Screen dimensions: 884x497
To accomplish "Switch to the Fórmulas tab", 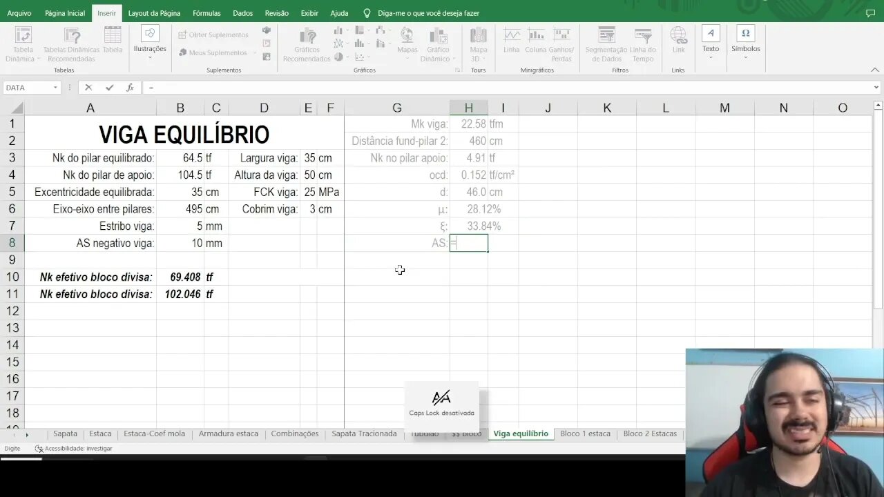I will tap(206, 13).
